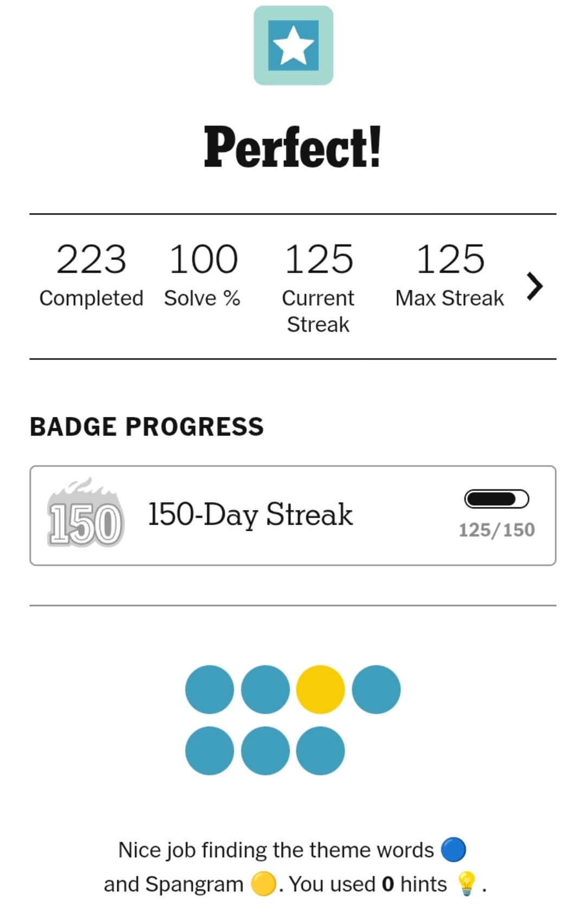Click the 223 Completed statistic
Image resolution: width=586 pixels, height=910 pixels.
point(91,274)
